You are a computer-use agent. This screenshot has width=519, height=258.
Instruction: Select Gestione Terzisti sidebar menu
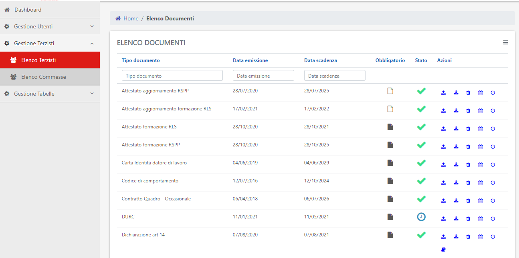[x=50, y=43]
